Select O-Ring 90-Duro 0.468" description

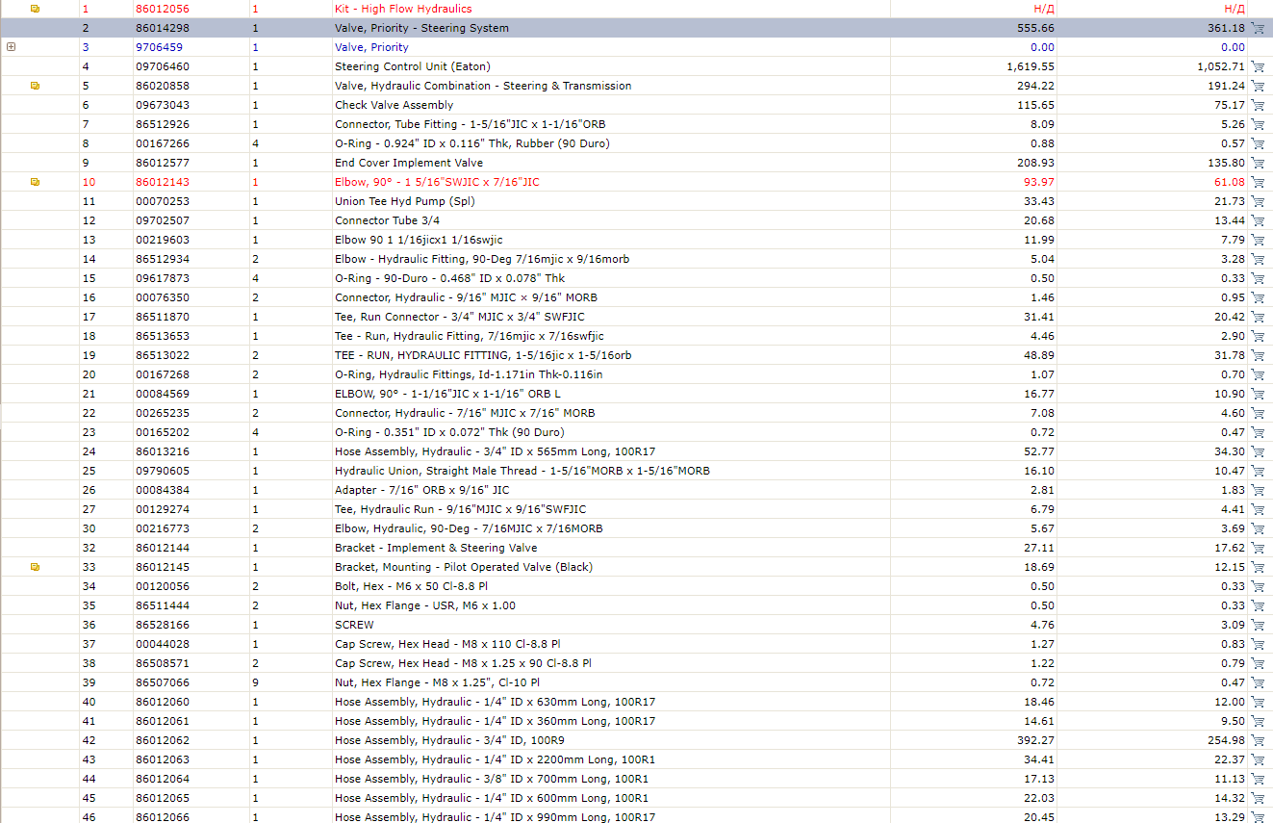pyautogui.click(x=449, y=278)
